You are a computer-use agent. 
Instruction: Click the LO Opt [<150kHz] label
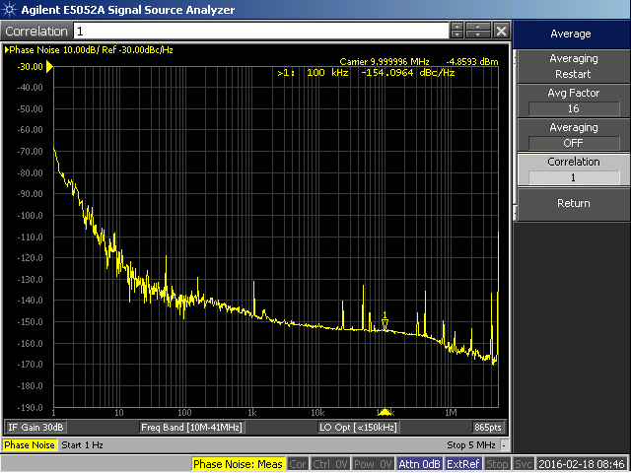coord(357,428)
